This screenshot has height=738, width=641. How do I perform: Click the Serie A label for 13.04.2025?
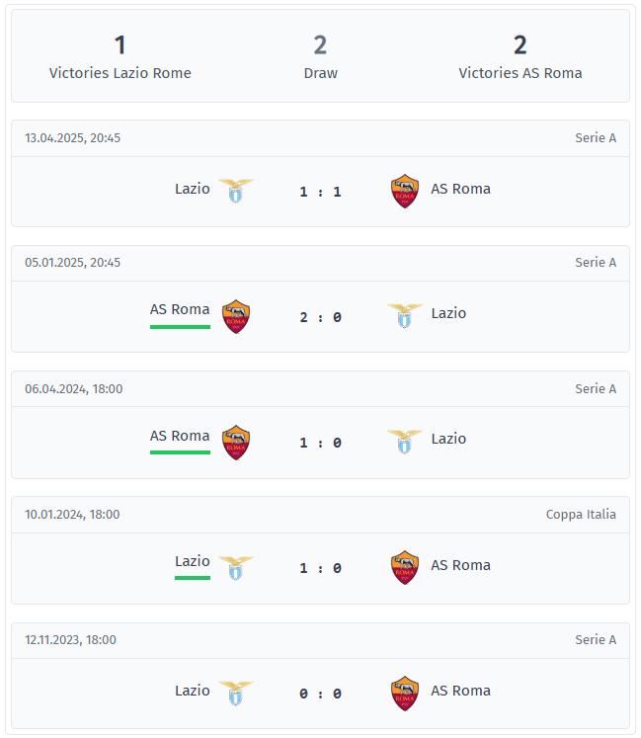596,138
